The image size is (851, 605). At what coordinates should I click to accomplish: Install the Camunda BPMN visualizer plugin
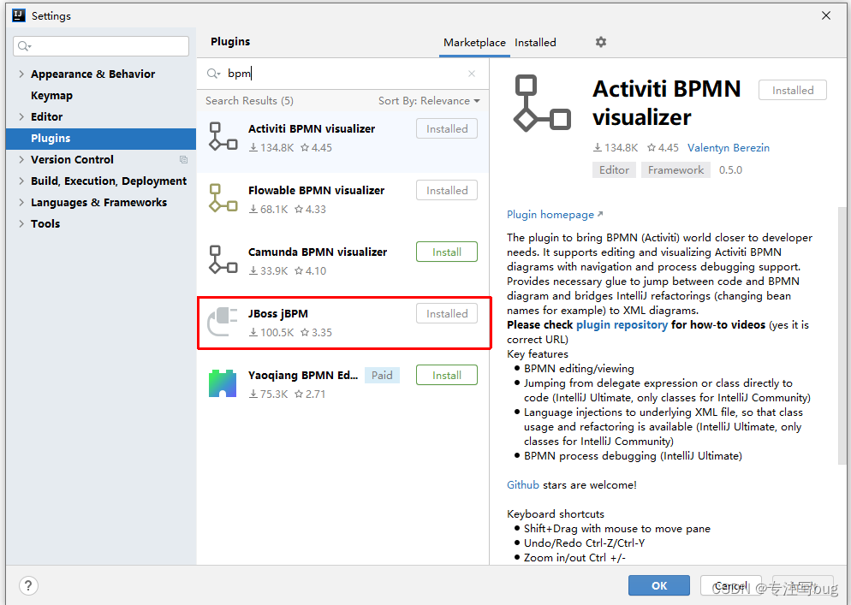446,252
